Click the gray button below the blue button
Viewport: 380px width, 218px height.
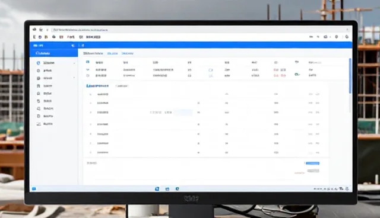(x=313, y=171)
